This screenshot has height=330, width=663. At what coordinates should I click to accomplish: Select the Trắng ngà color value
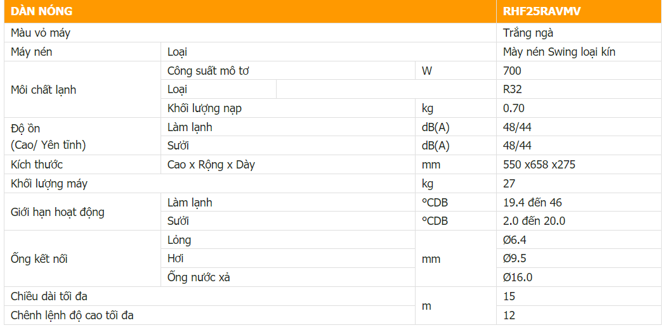528,33
